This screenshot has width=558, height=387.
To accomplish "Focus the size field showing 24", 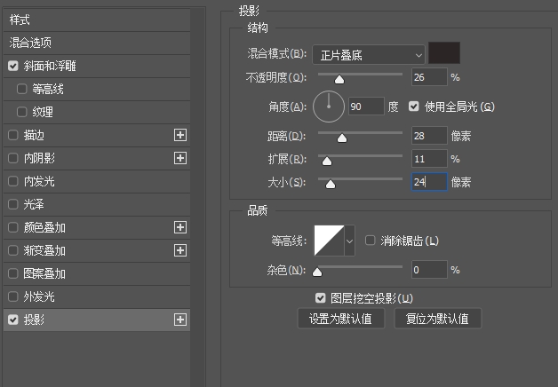I will coord(429,182).
